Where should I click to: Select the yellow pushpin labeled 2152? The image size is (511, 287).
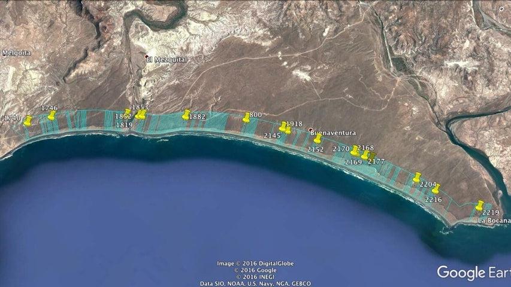(x=318, y=139)
